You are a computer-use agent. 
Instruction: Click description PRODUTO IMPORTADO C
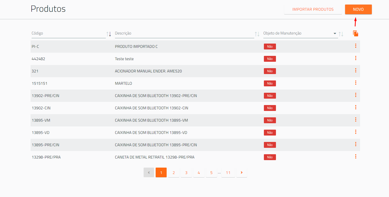pyautogui.click(x=136, y=47)
